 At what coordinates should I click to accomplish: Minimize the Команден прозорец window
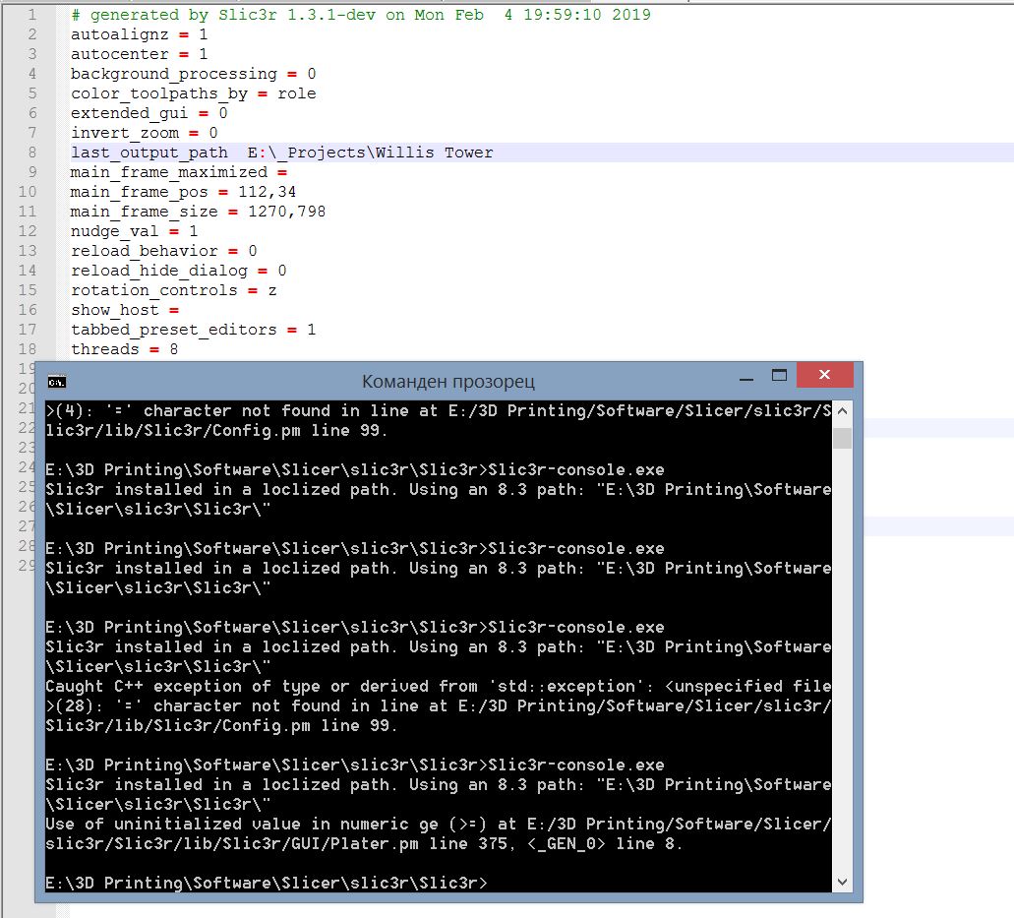tap(747, 375)
